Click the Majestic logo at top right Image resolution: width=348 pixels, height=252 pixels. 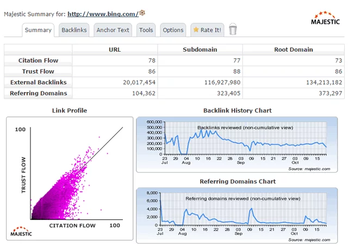(325, 18)
